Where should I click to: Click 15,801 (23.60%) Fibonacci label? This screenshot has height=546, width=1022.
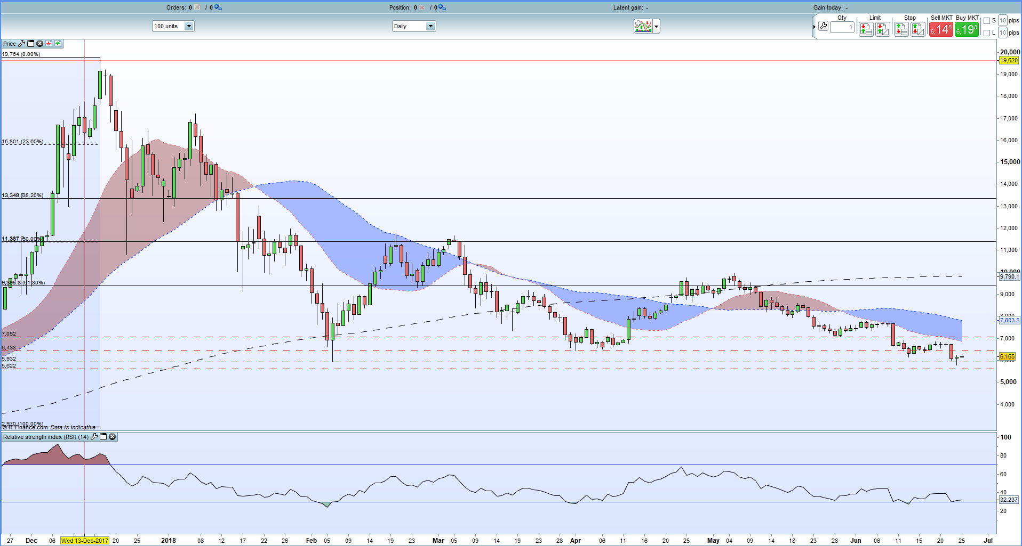click(22, 142)
